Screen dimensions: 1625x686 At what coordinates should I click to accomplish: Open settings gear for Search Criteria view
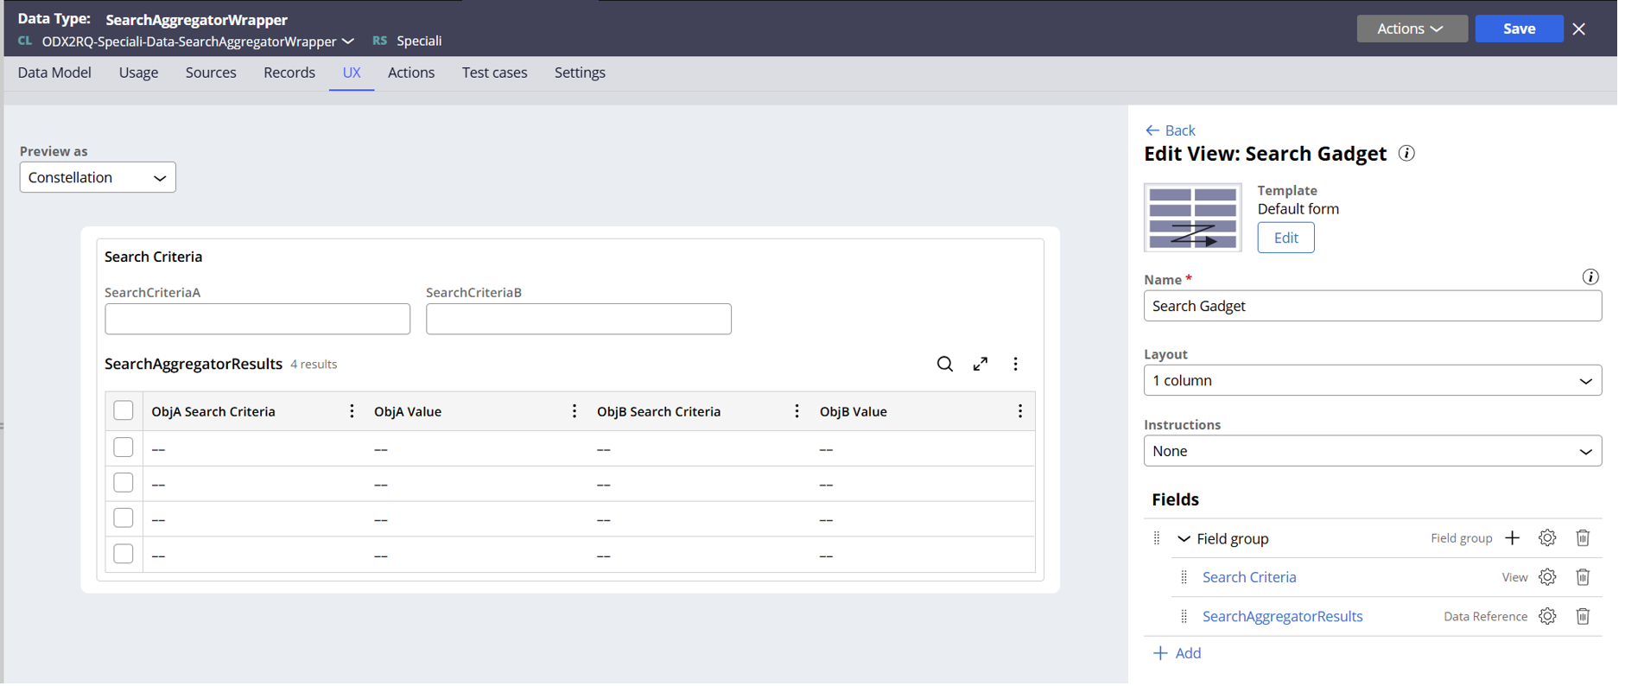(x=1546, y=577)
